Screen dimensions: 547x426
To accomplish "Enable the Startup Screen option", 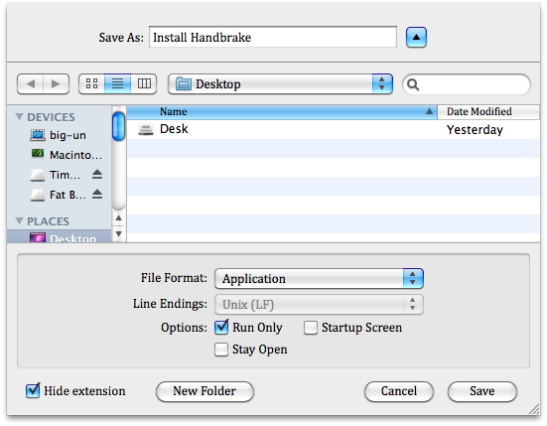I will (x=310, y=328).
